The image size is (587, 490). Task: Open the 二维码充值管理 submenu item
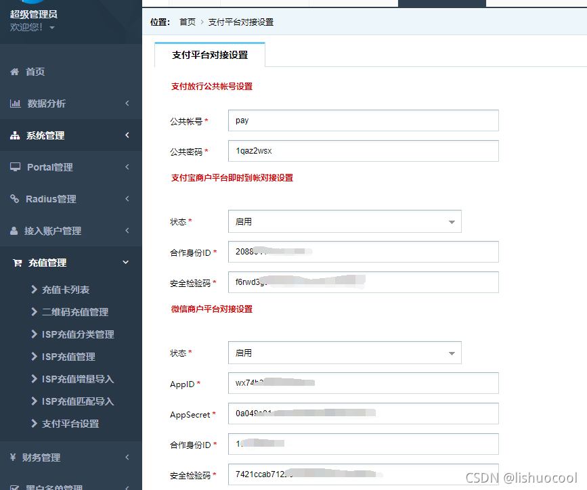pyautogui.click(x=75, y=312)
